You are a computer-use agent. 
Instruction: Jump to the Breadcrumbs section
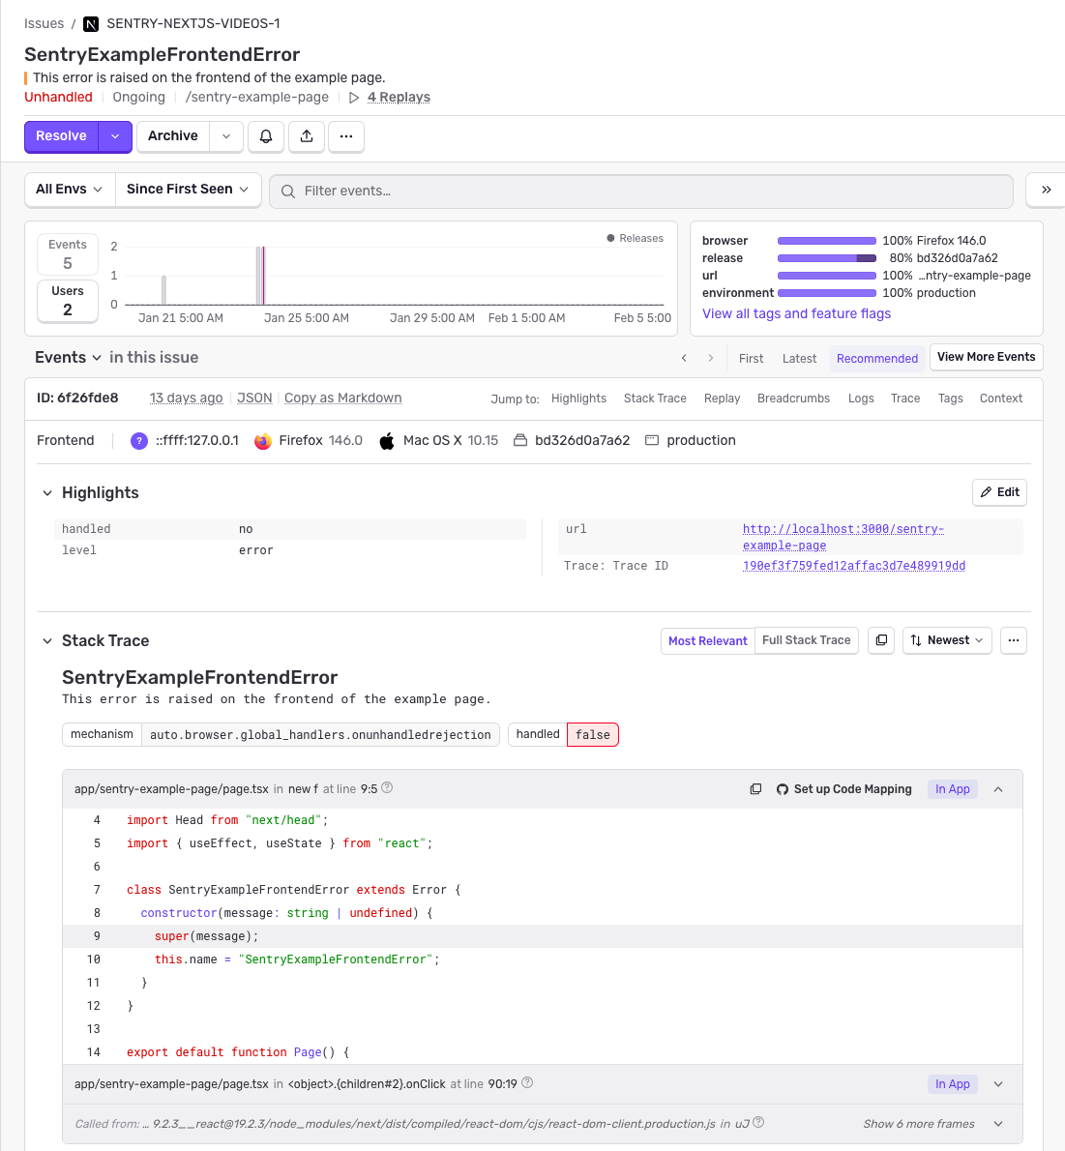(x=793, y=398)
